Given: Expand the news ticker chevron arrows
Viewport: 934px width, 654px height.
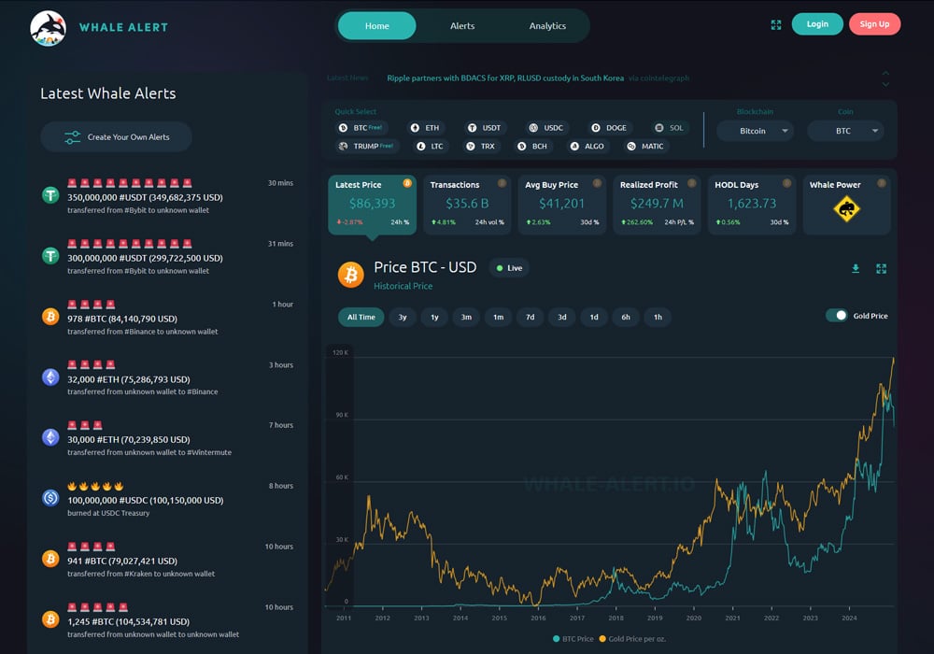Looking at the screenshot, I should click(x=885, y=78).
